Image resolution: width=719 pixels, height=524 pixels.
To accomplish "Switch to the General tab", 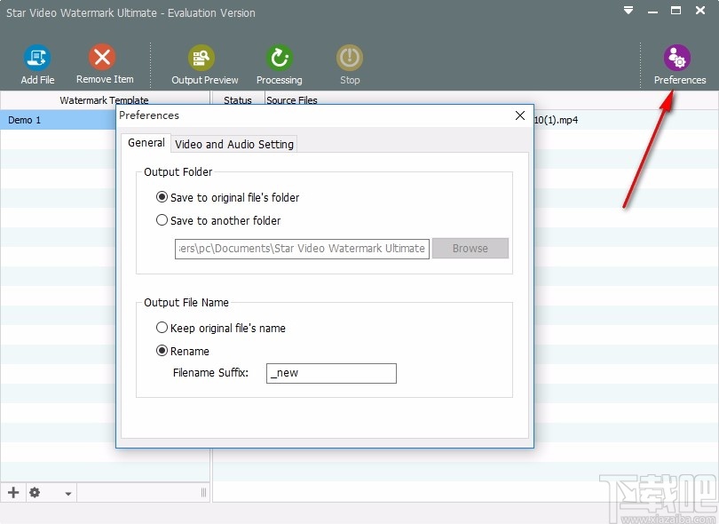I will 146,143.
